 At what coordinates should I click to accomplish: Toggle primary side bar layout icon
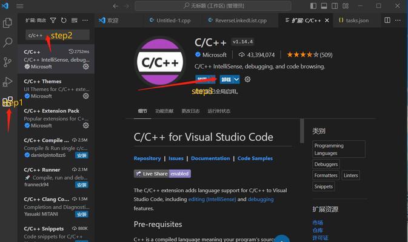(x=313, y=5)
